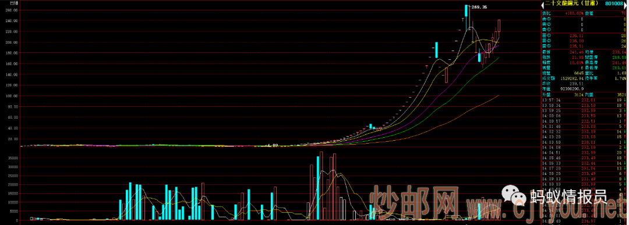Select the 14:02:32 trade tick row
Viewport: 629px width, 225px height.
click(584, 131)
